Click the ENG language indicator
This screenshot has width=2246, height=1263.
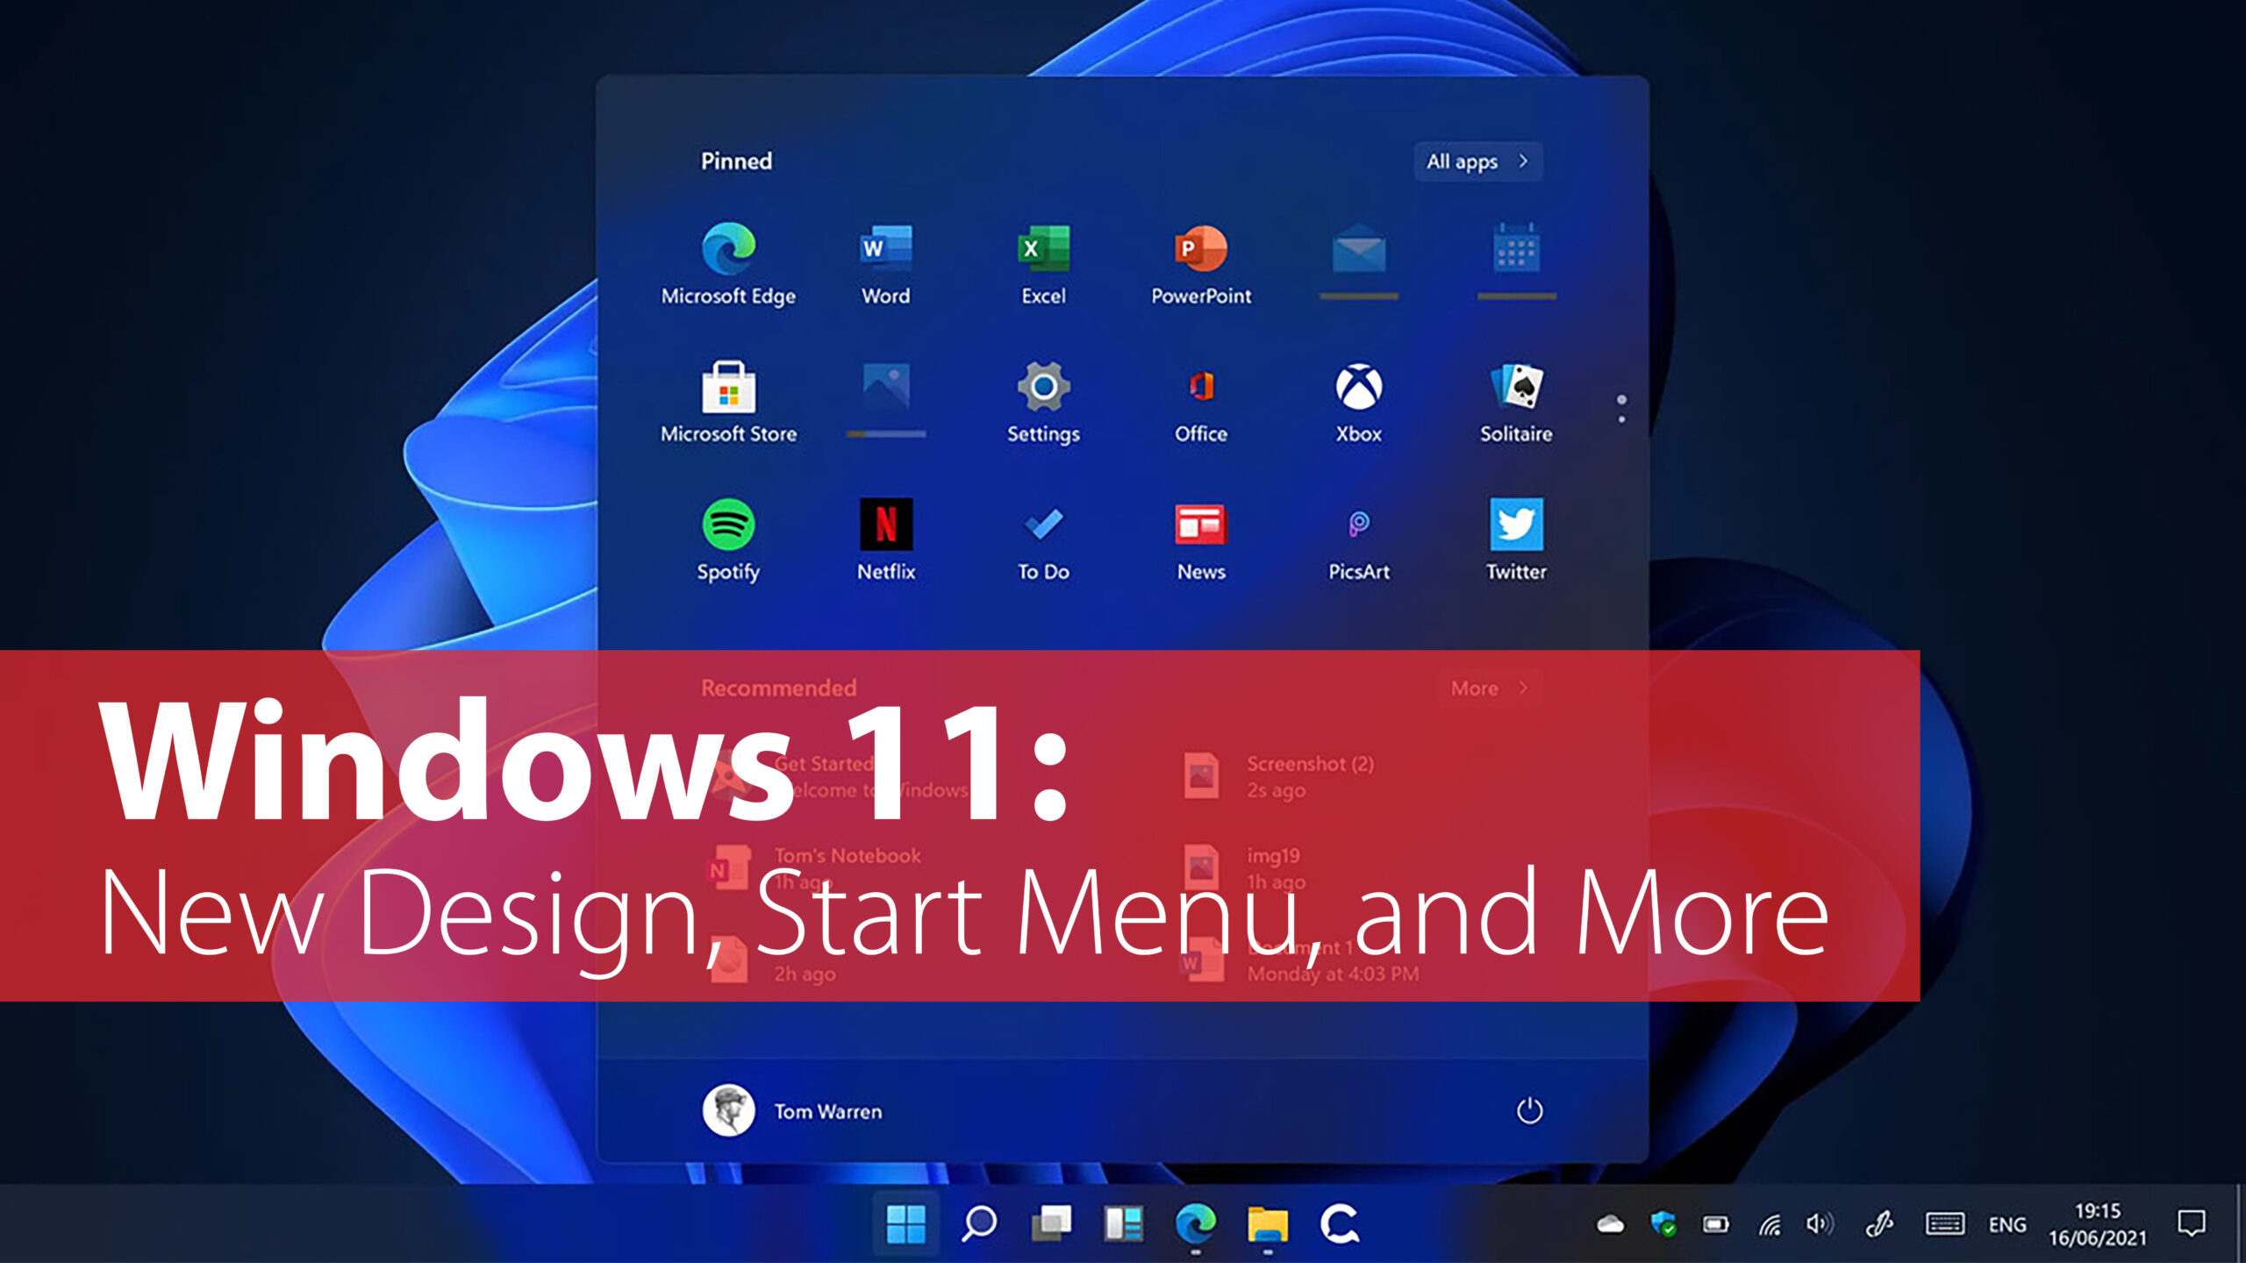(2007, 1224)
